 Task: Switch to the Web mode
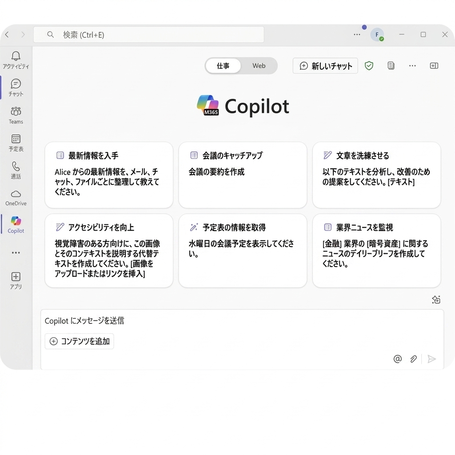[259, 66]
